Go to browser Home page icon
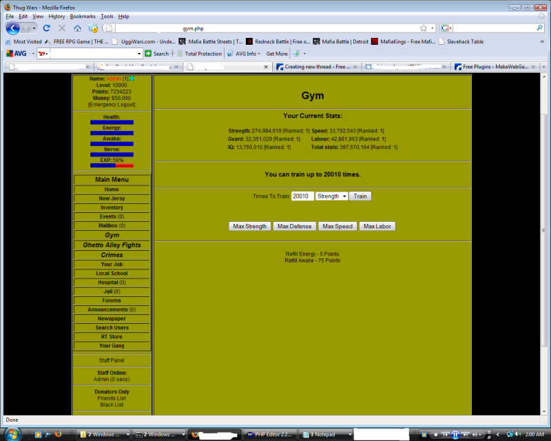 pyautogui.click(x=77, y=28)
